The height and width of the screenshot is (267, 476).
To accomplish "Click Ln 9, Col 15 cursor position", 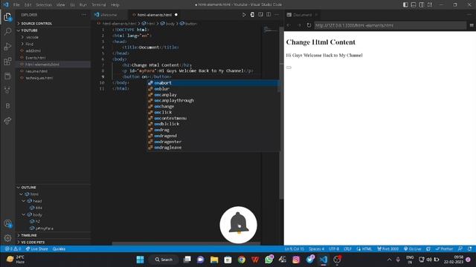I will [x=295, y=249].
